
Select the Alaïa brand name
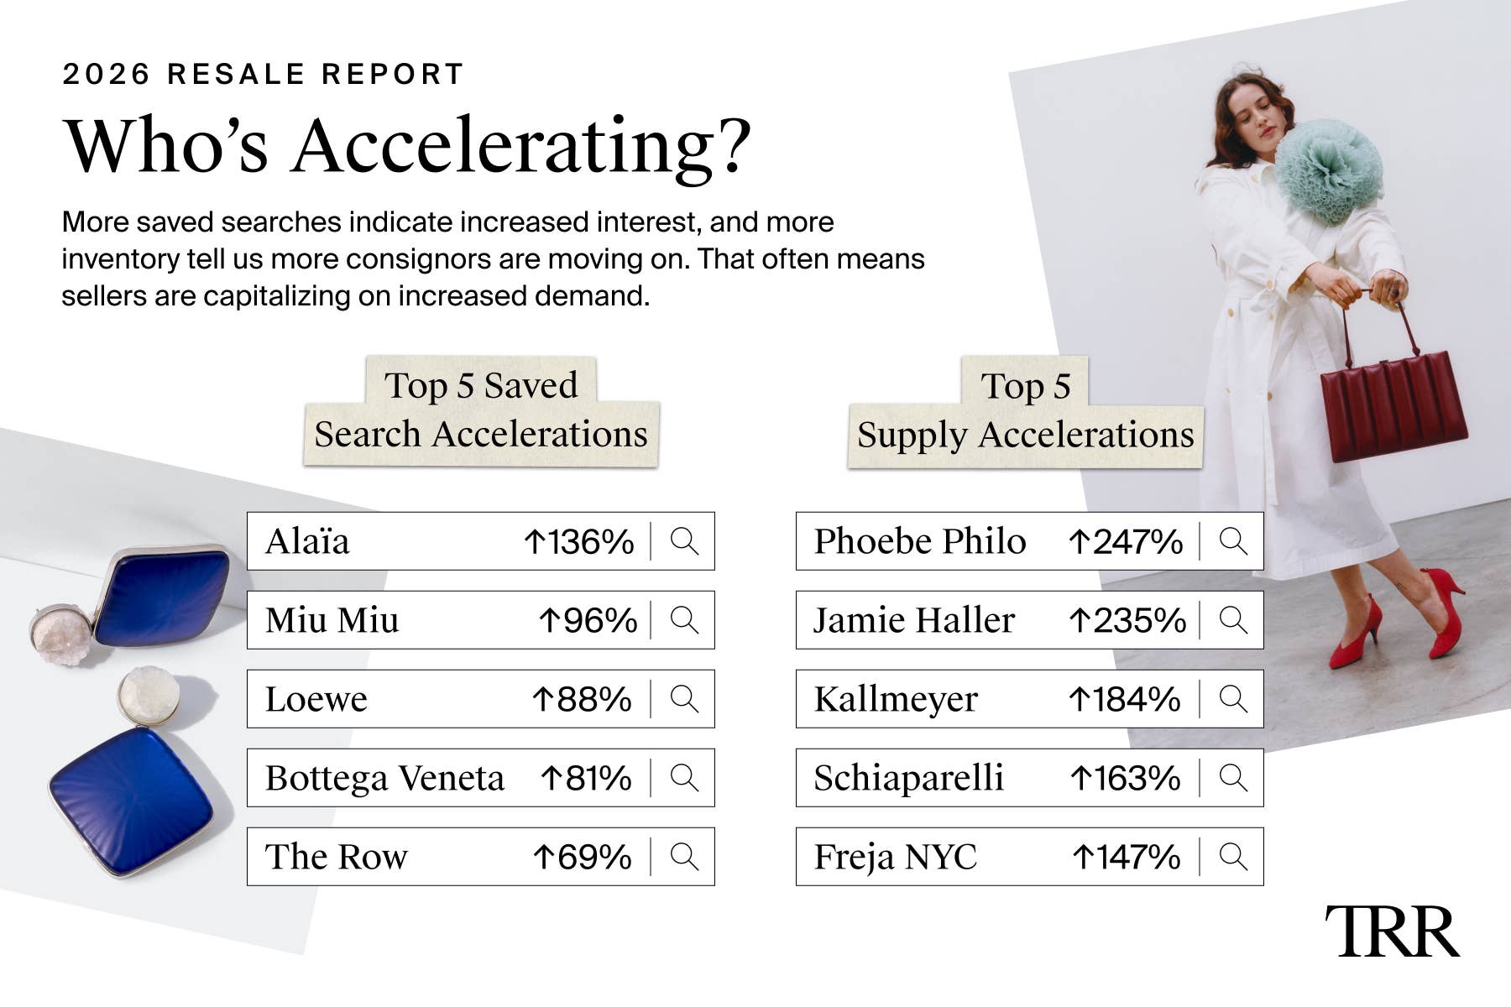click(307, 541)
